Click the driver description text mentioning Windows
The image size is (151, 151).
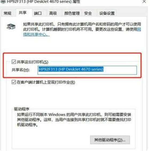point(74,120)
